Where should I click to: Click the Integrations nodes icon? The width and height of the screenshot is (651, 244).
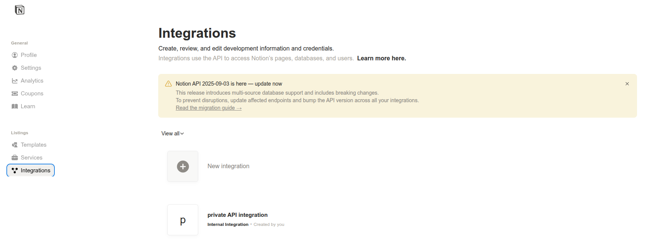[15, 170]
